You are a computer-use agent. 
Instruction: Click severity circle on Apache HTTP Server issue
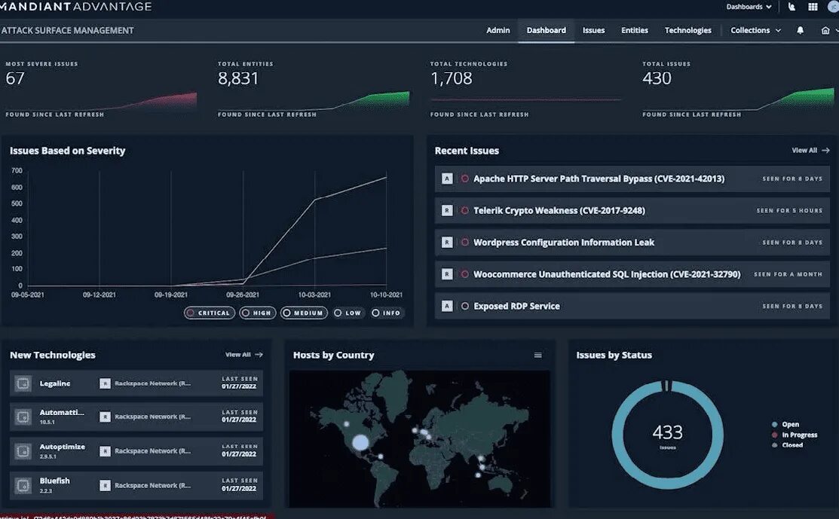pos(465,179)
